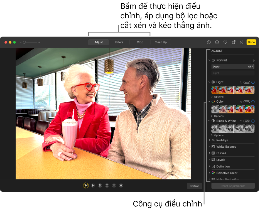Viewport: 260px width, 210px height.
Task: Toggle the Black & White adjustment circle
Action: click(x=253, y=121)
